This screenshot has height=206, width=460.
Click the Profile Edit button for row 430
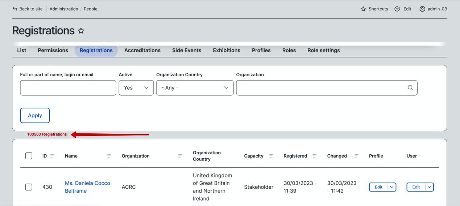point(378,187)
